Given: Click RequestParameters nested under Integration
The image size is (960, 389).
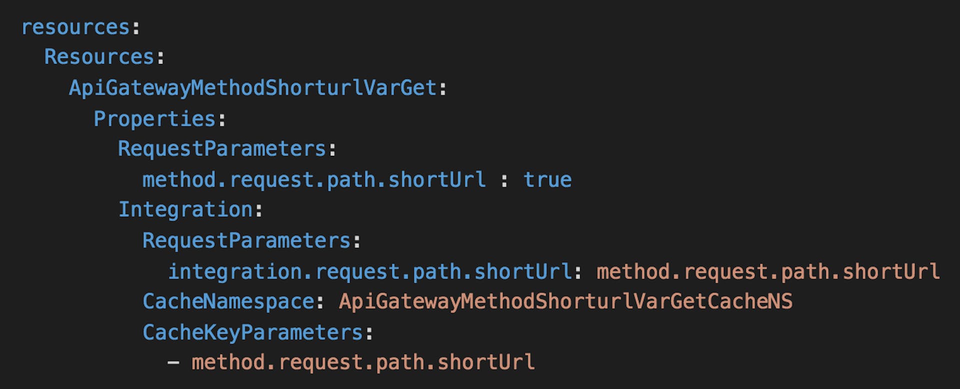Looking at the screenshot, I should point(246,241).
